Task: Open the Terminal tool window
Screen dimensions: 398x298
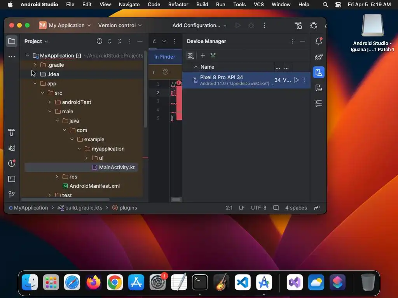Action: point(12,179)
